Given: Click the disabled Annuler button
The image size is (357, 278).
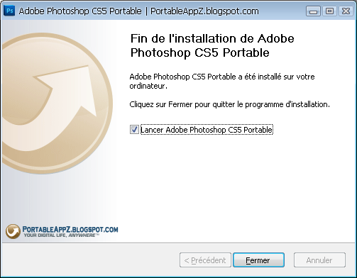Looking at the screenshot, I should tap(319, 260).
